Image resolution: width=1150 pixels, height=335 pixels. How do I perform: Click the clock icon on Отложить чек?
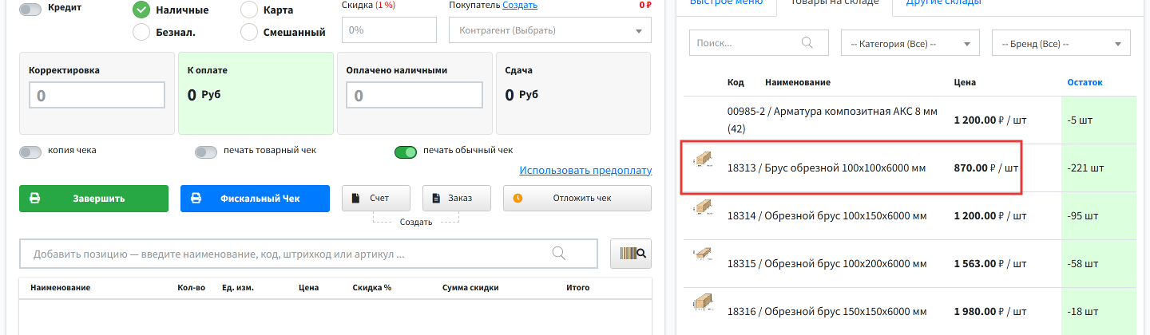tap(517, 199)
